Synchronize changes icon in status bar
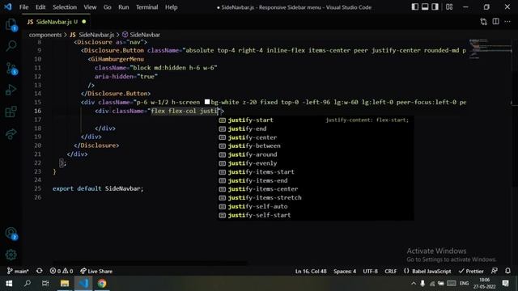The width and height of the screenshot is (518, 291). 40,271
